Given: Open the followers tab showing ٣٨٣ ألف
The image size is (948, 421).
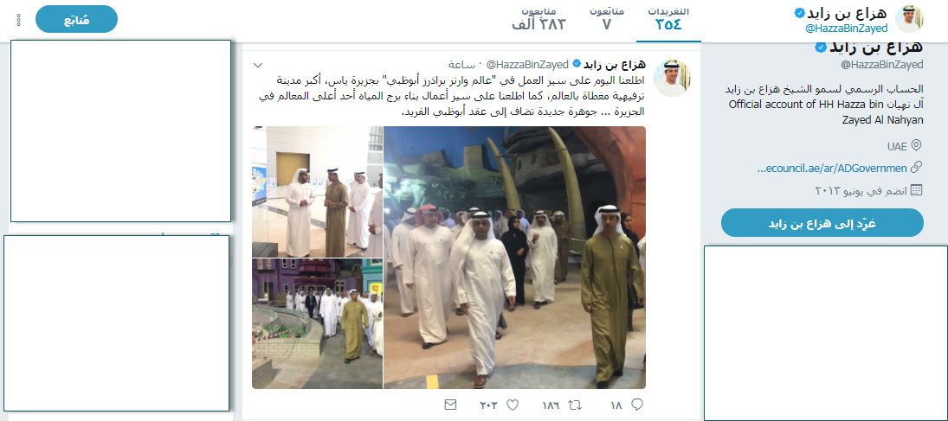Looking at the screenshot, I should [x=538, y=20].
